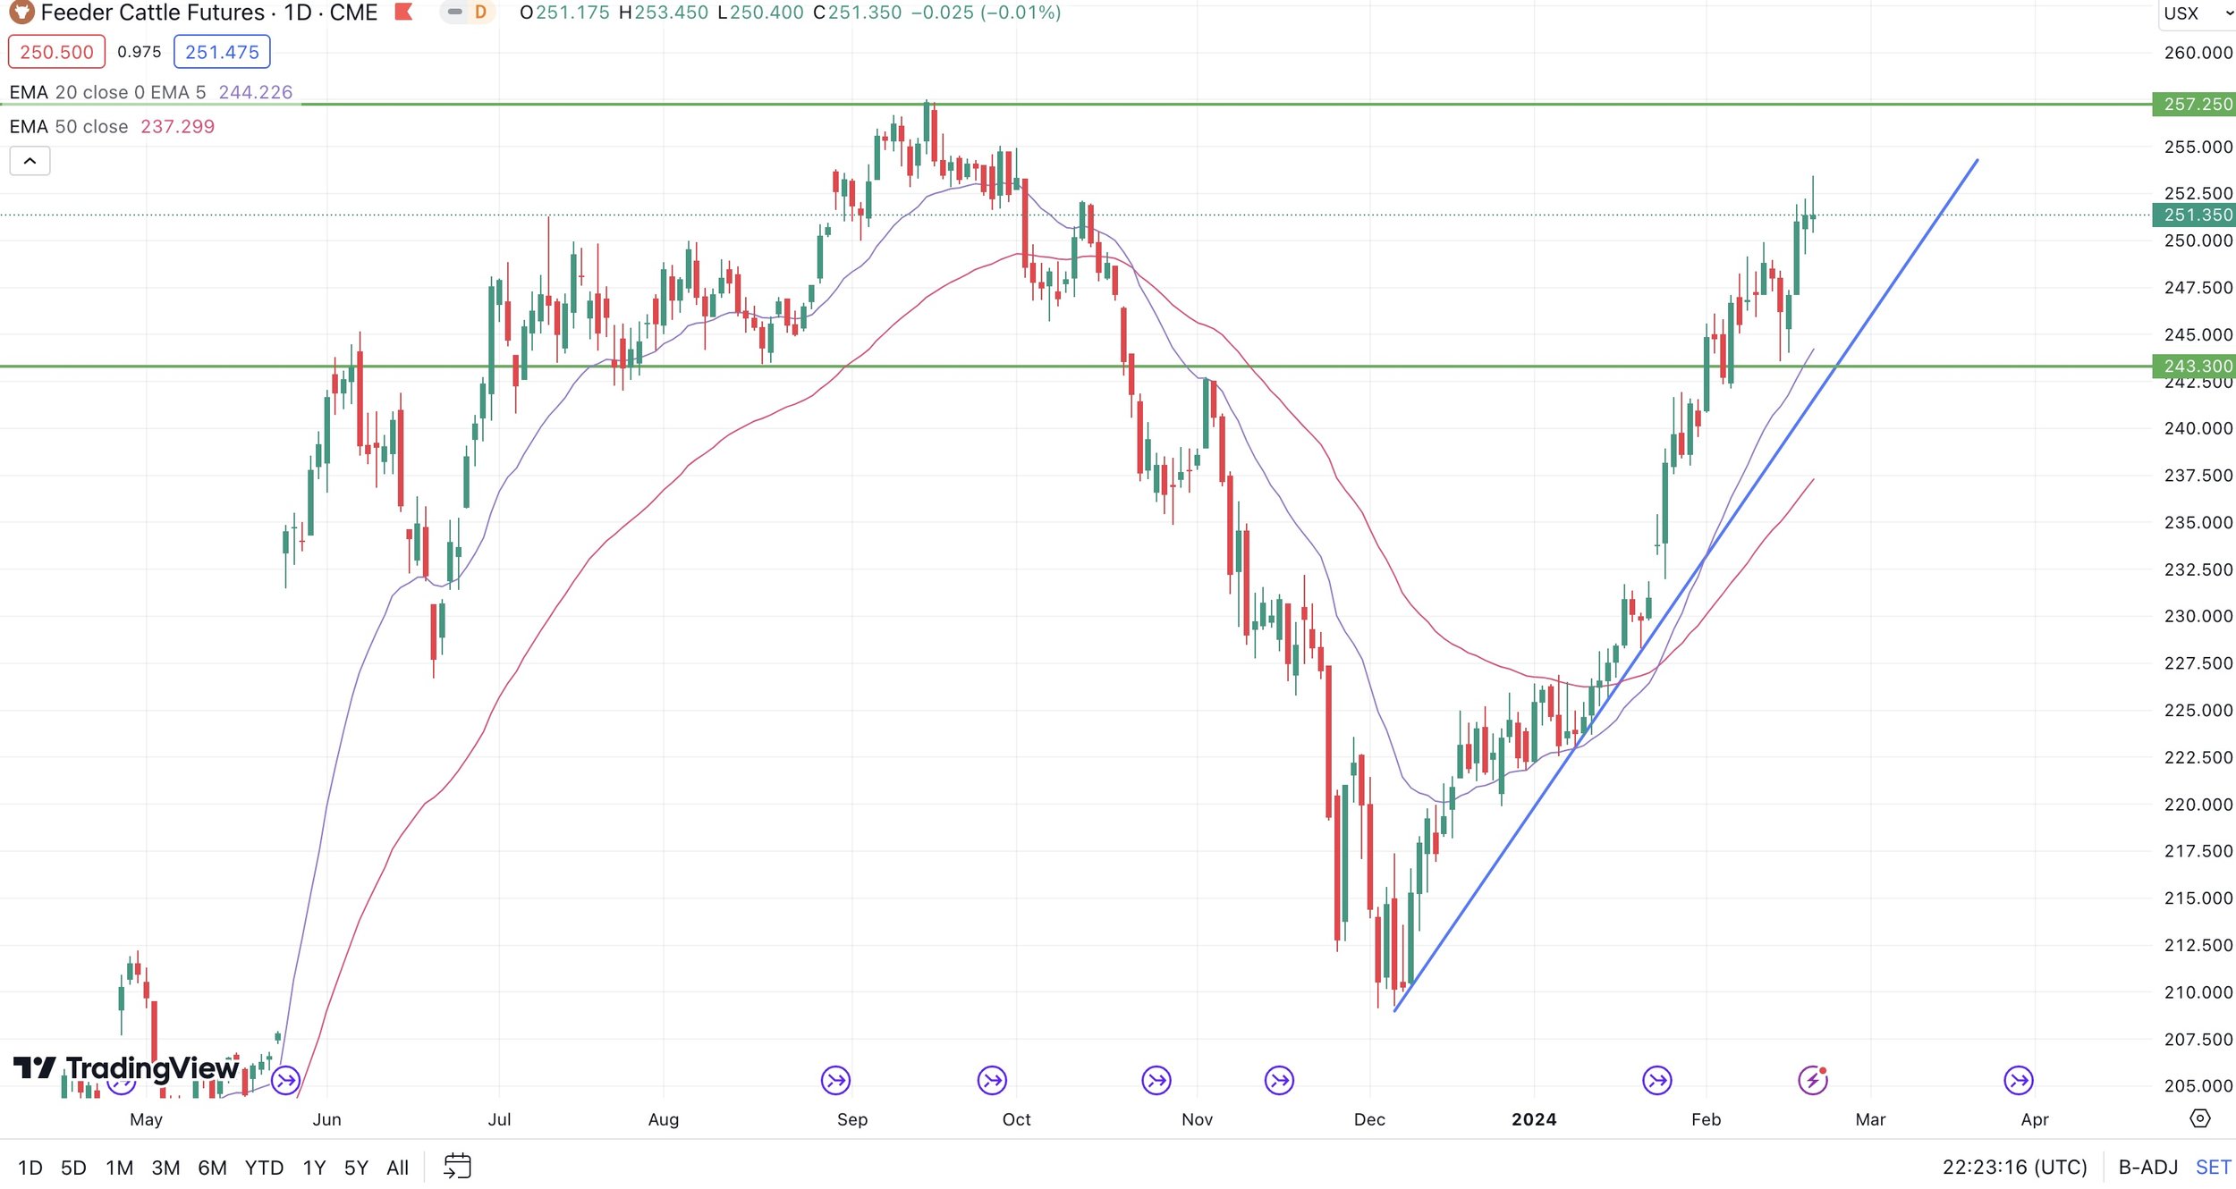This screenshot has height=1189, width=2236.
Task: Click the contract rollover marker near September
Action: click(835, 1081)
